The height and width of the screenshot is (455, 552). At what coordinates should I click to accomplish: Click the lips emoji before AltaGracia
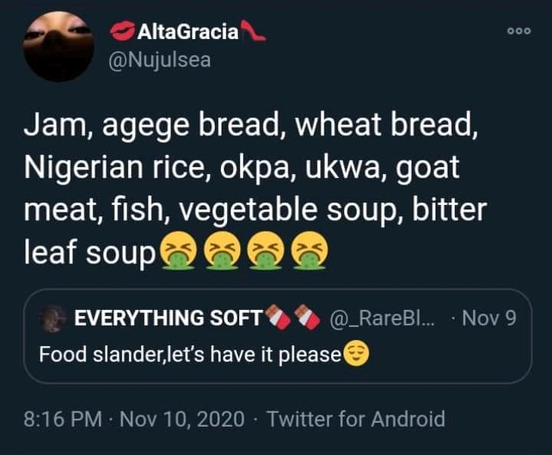click(x=122, y=32)
